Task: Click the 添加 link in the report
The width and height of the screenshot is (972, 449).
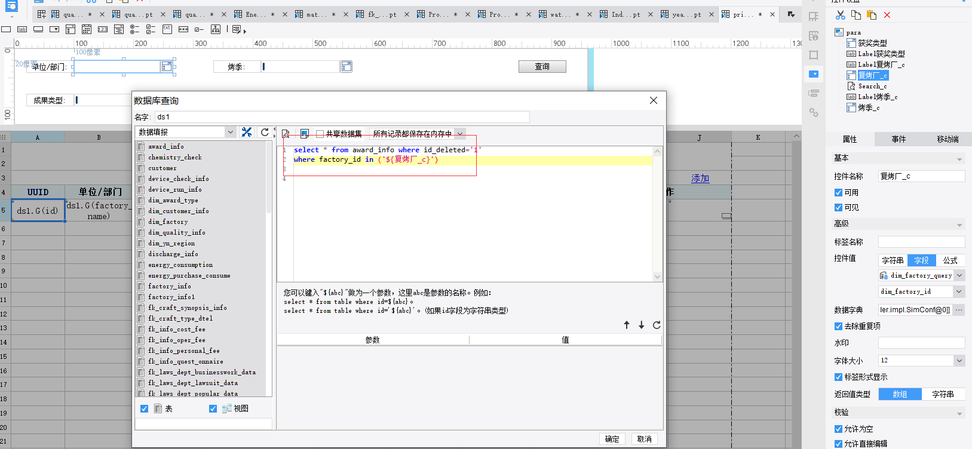Action: (700, 178)
